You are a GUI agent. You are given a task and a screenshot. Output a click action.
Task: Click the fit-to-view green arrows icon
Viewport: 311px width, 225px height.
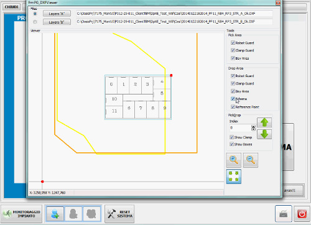[233, 177]
